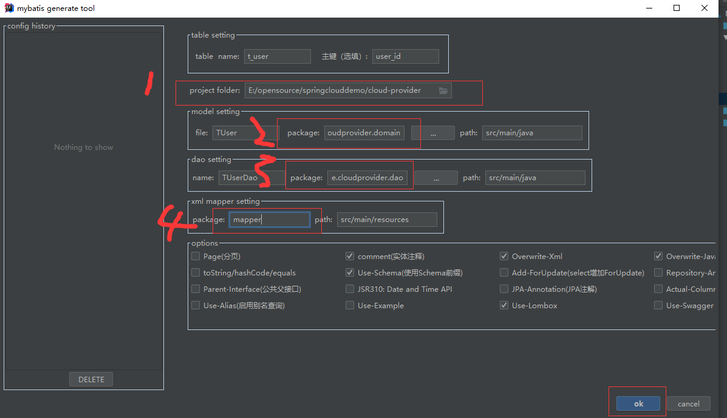
Task: Enable JSR310: Date and Time API
Action: click(x=350, y=289)
